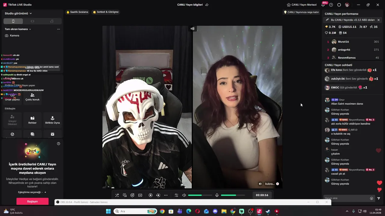Viewport: 385px width, 216px height.
Task: Open the magic wand effects tool
Action: point(117,195)
